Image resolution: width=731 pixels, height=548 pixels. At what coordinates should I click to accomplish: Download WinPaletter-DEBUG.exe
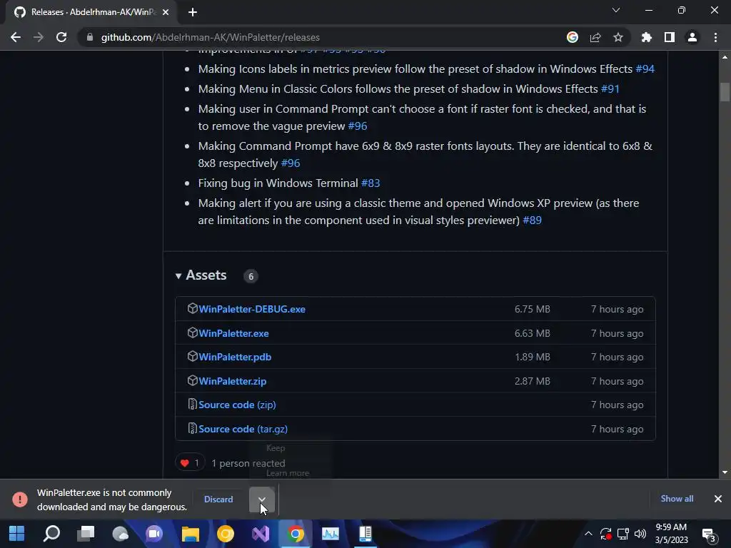[x=252, y=309]
